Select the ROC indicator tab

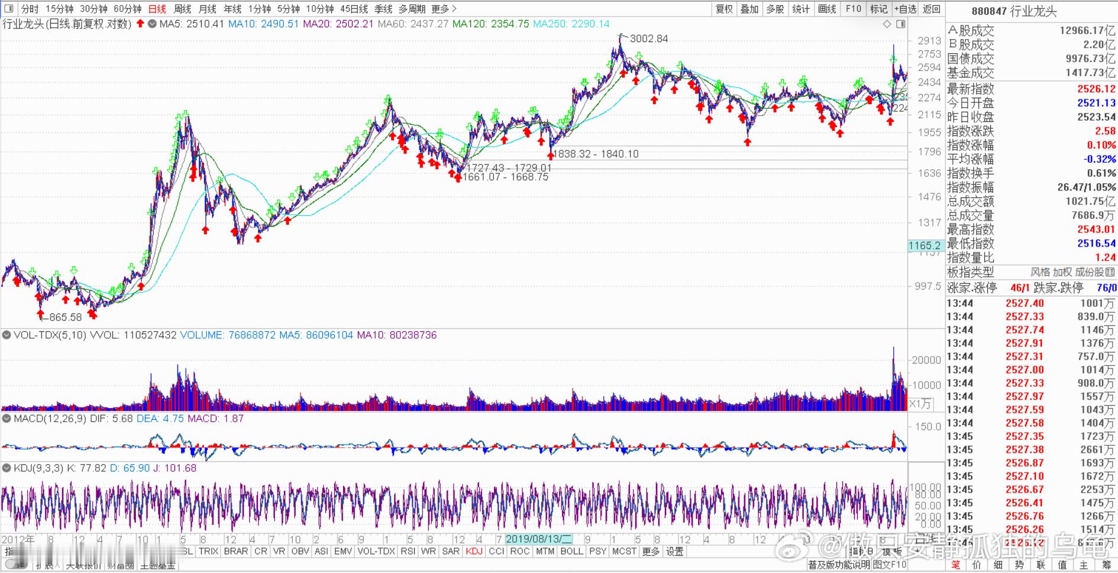[519, 551]
